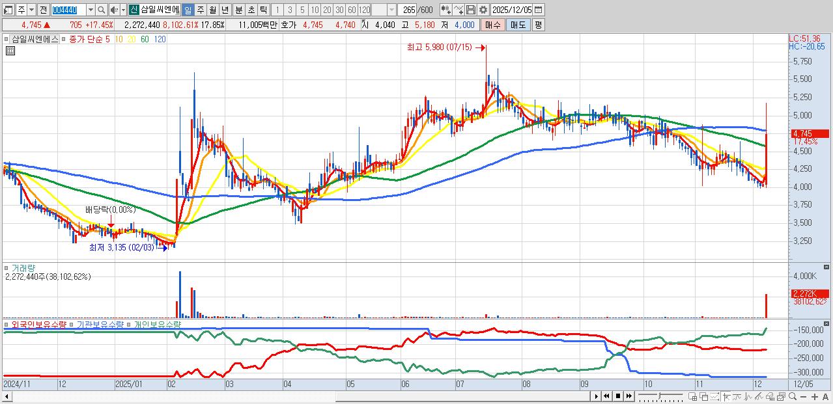Screen dimensions: 833x404
Task: Click the diagonal lines drawing icon
Action: [x=759, y=397]
